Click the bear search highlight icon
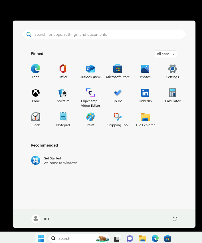The width and height of the screenshot is (202, 243). coord(102,238)
